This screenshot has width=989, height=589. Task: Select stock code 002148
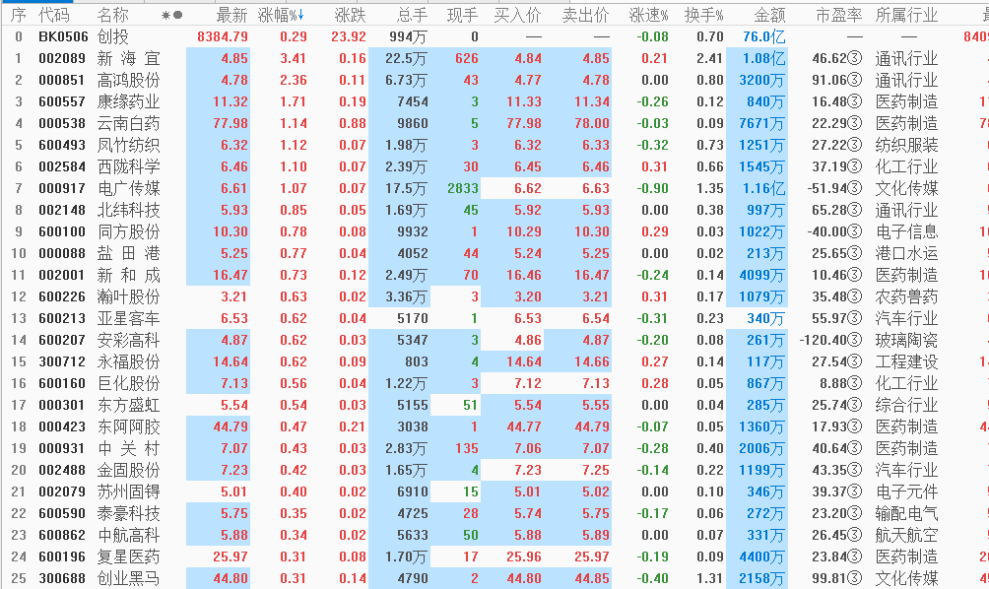[x=62, y=210]
